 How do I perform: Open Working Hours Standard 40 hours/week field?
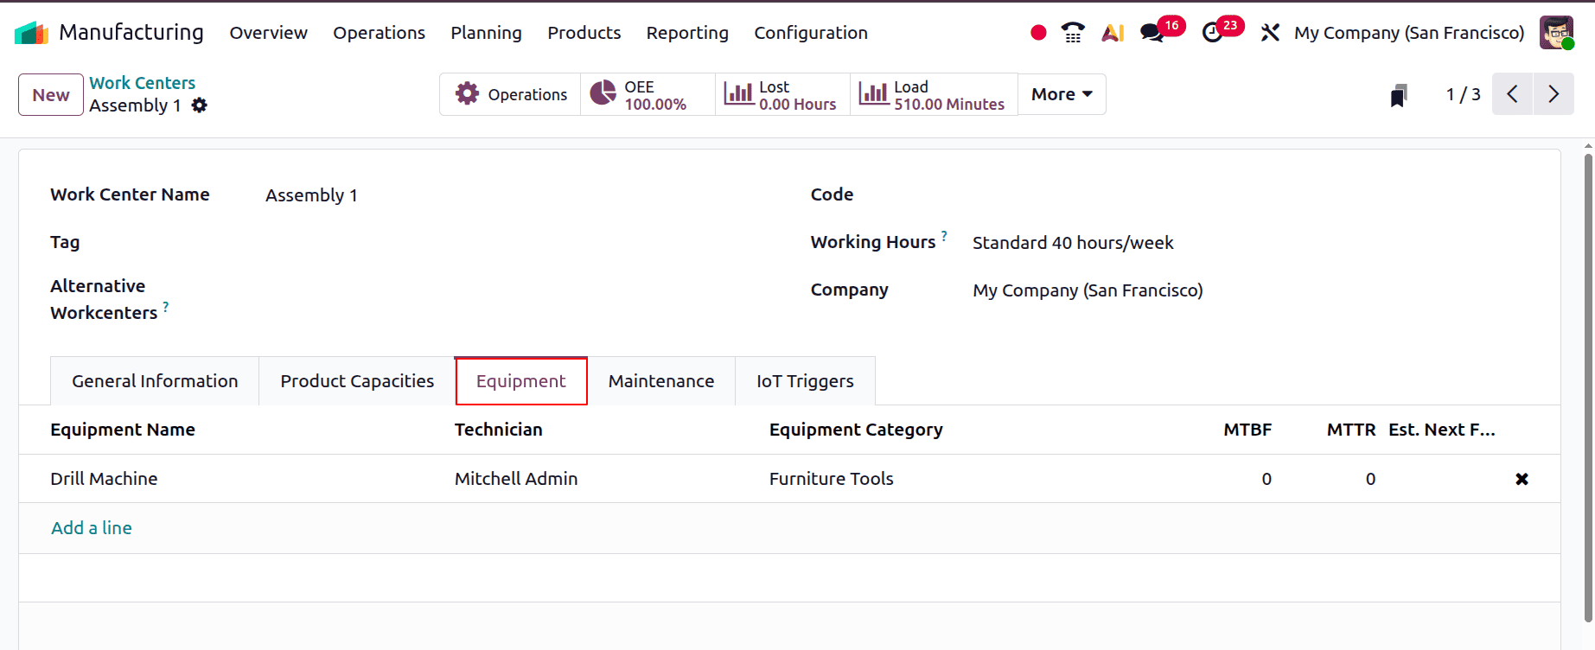click(1249, 243)
